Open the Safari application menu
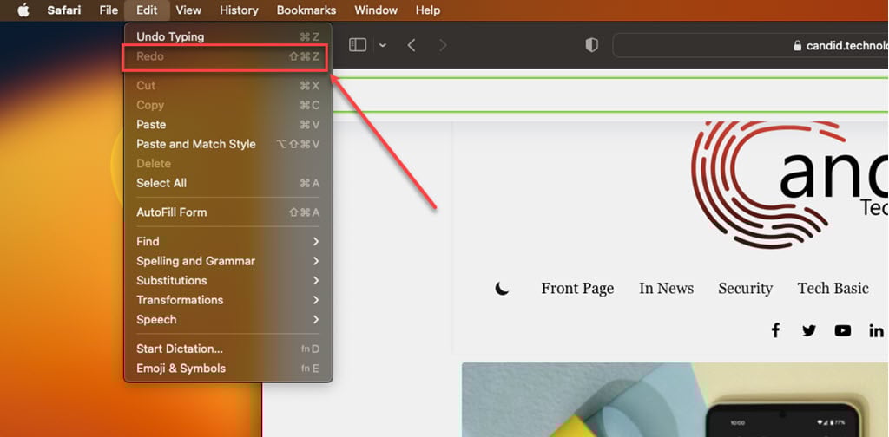Viewport: 889px width, 437px height. [66, 10]
